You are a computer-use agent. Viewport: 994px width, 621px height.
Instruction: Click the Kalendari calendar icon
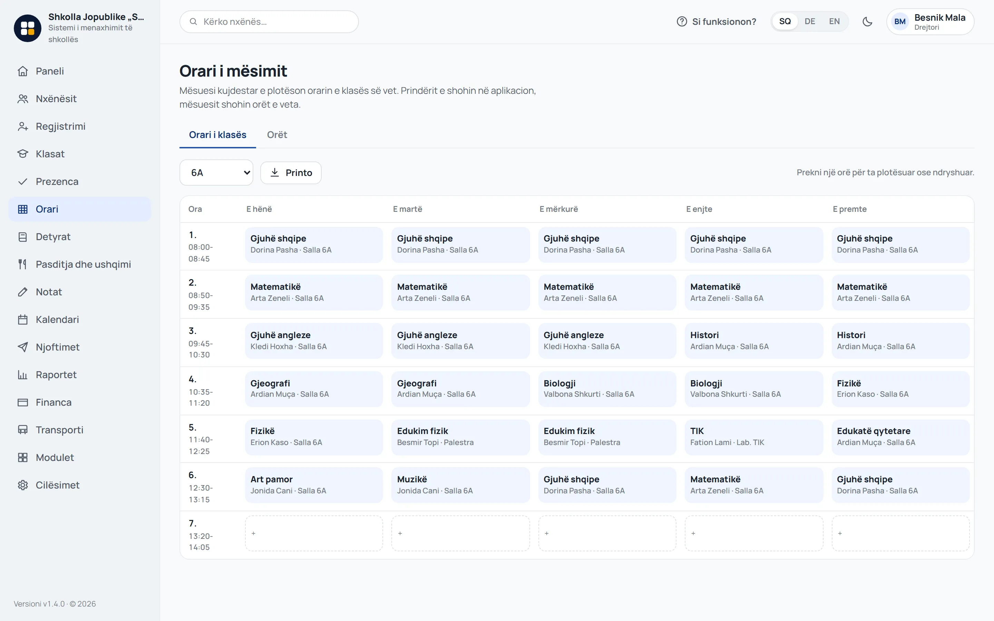tap(23, 319)
